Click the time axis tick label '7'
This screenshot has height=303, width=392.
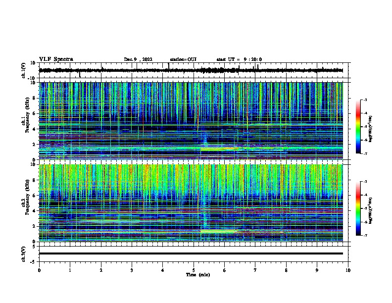tap(255, 270)
